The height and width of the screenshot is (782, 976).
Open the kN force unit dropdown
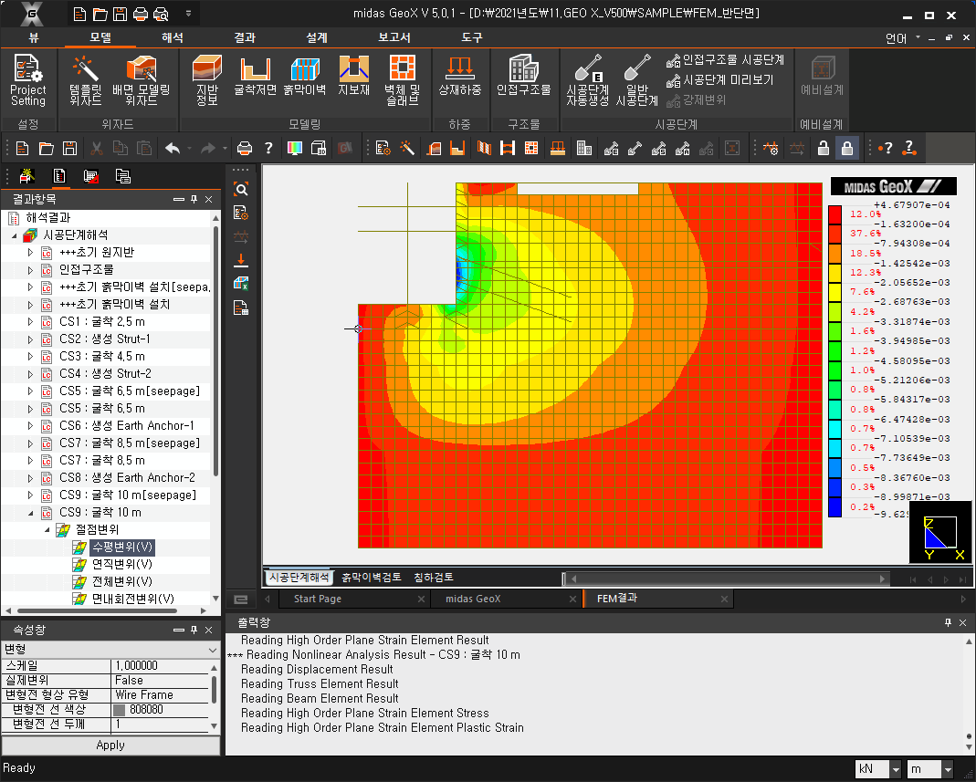coord(895,769)
